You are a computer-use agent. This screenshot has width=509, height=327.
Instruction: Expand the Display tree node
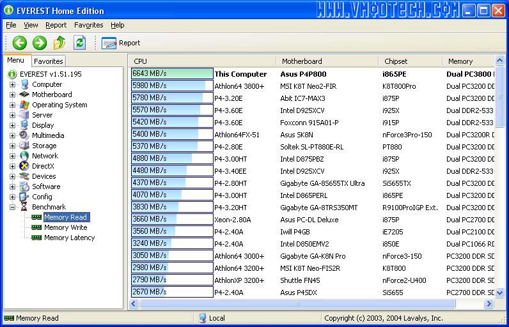pos(12,125)
